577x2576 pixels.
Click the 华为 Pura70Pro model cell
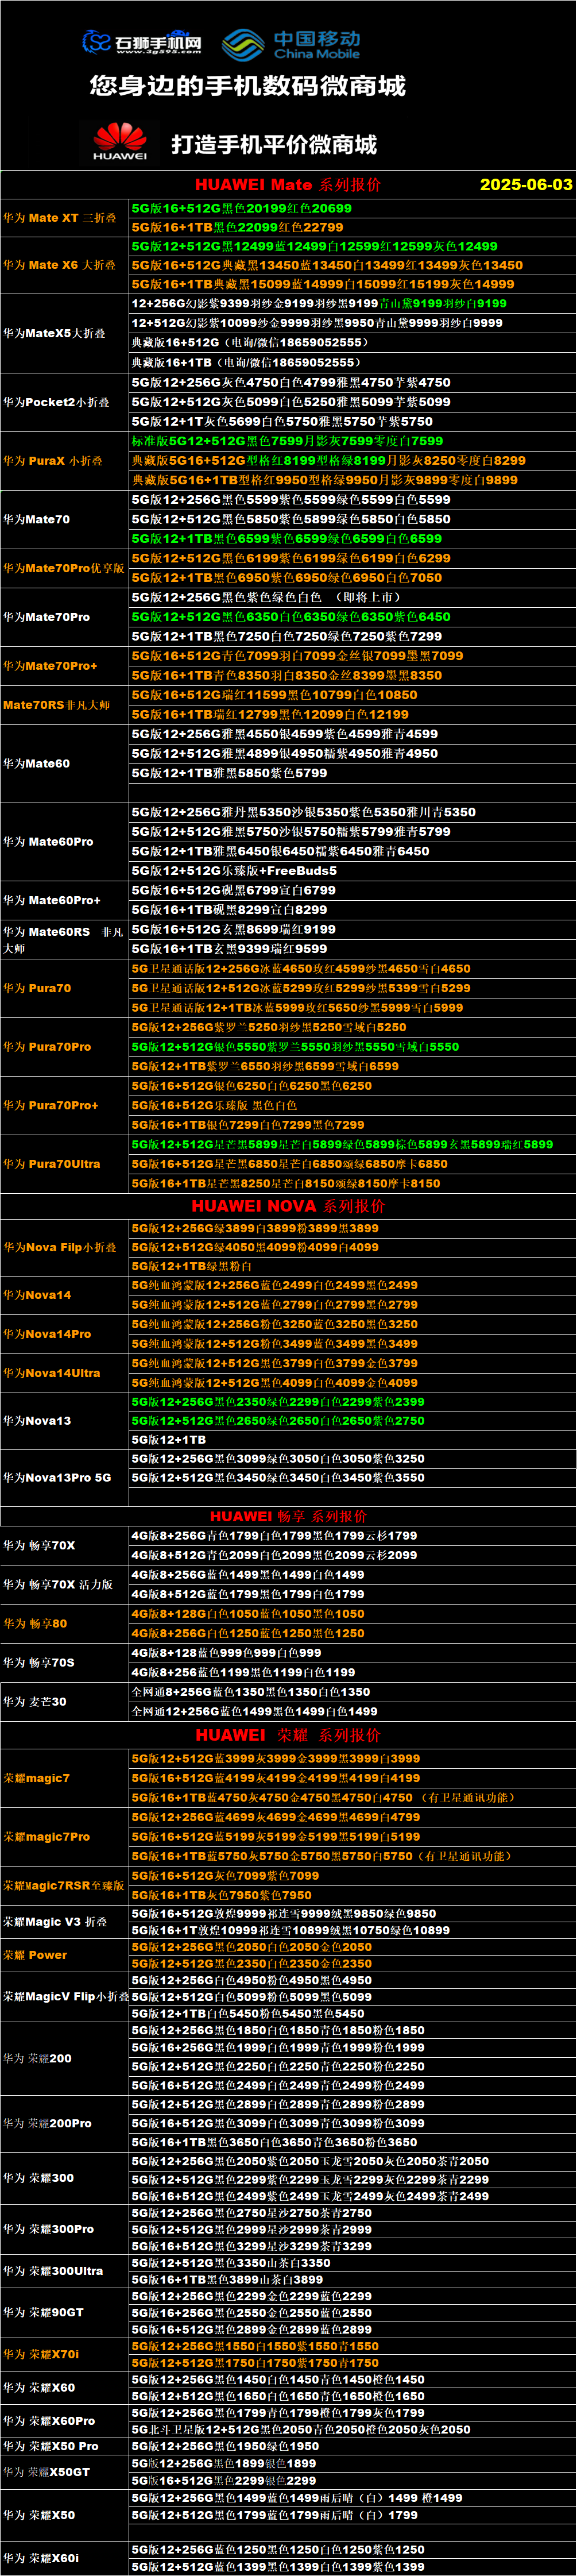click(x=65, y=1047)
